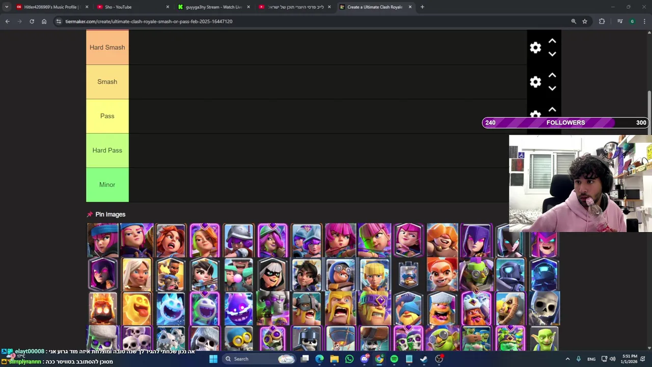This screenshot has width=652, height=367.
Task: Open the media control icon in toolbar
Action: (620, 21)
